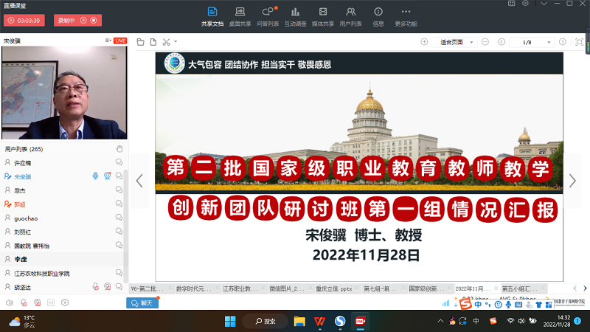590x332 pixels.
Task: Go to next page using circle arrow
Action: click(563, 42)
